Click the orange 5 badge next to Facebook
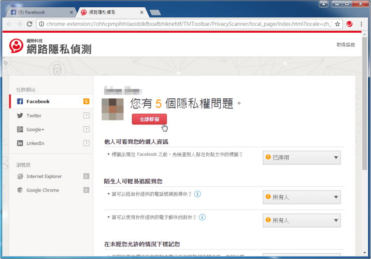Viewport: 371px width, 259px height. (86, 101)
